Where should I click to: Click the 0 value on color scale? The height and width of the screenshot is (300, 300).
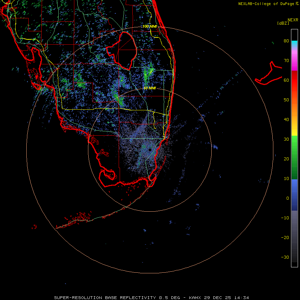[x=288, y=198]
